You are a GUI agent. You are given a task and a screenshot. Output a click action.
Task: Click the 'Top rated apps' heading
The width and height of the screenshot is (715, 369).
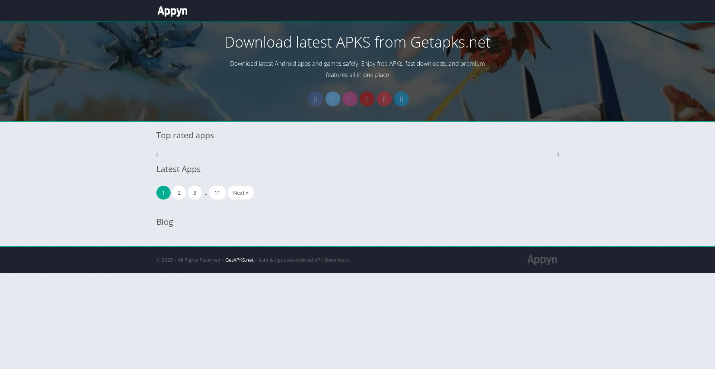(x=185, y=136)
